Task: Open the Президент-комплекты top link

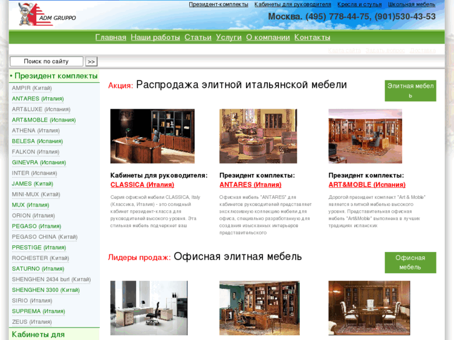Action: point(219,4)
